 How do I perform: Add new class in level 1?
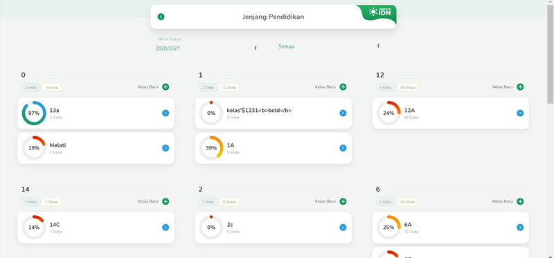[x=343, y=87]
